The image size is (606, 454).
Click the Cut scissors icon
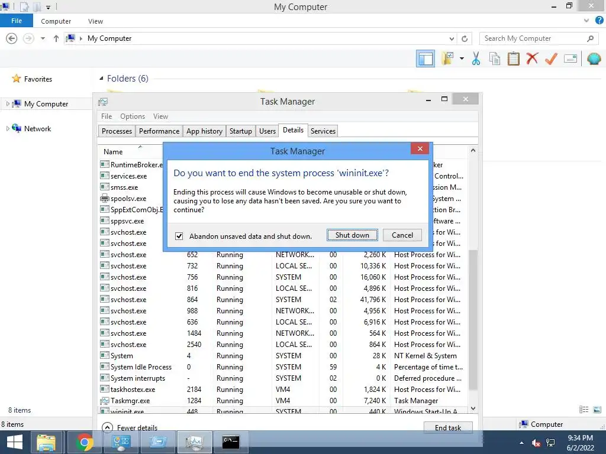coord(476,59)
